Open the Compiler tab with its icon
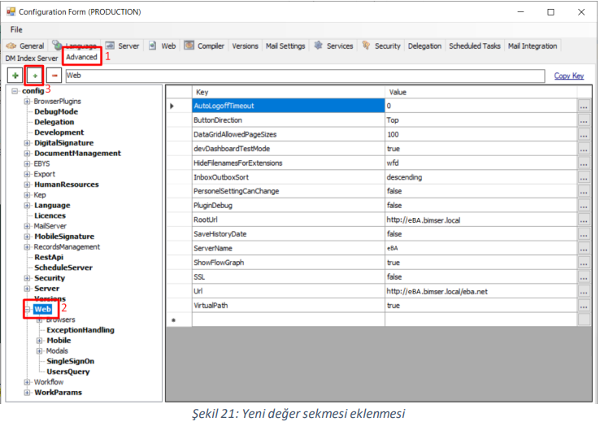 coord(204,46)
